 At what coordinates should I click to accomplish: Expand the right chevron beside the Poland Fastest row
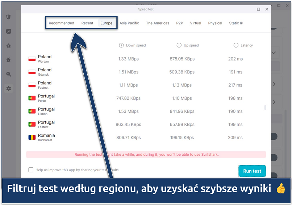274,84
